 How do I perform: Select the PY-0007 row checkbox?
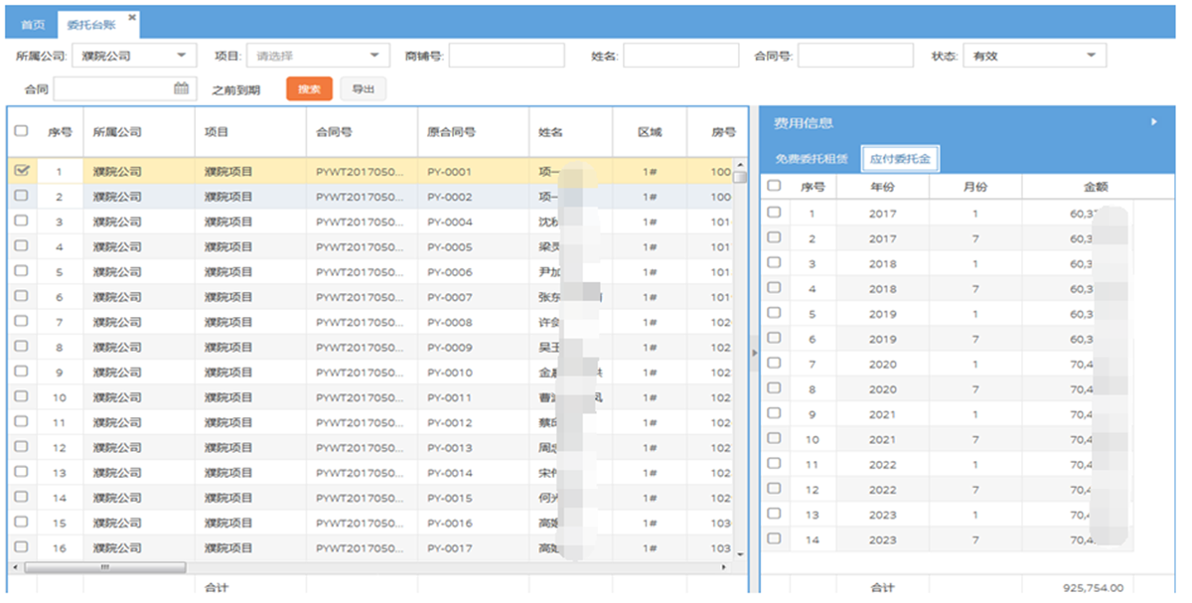[21, 296]
